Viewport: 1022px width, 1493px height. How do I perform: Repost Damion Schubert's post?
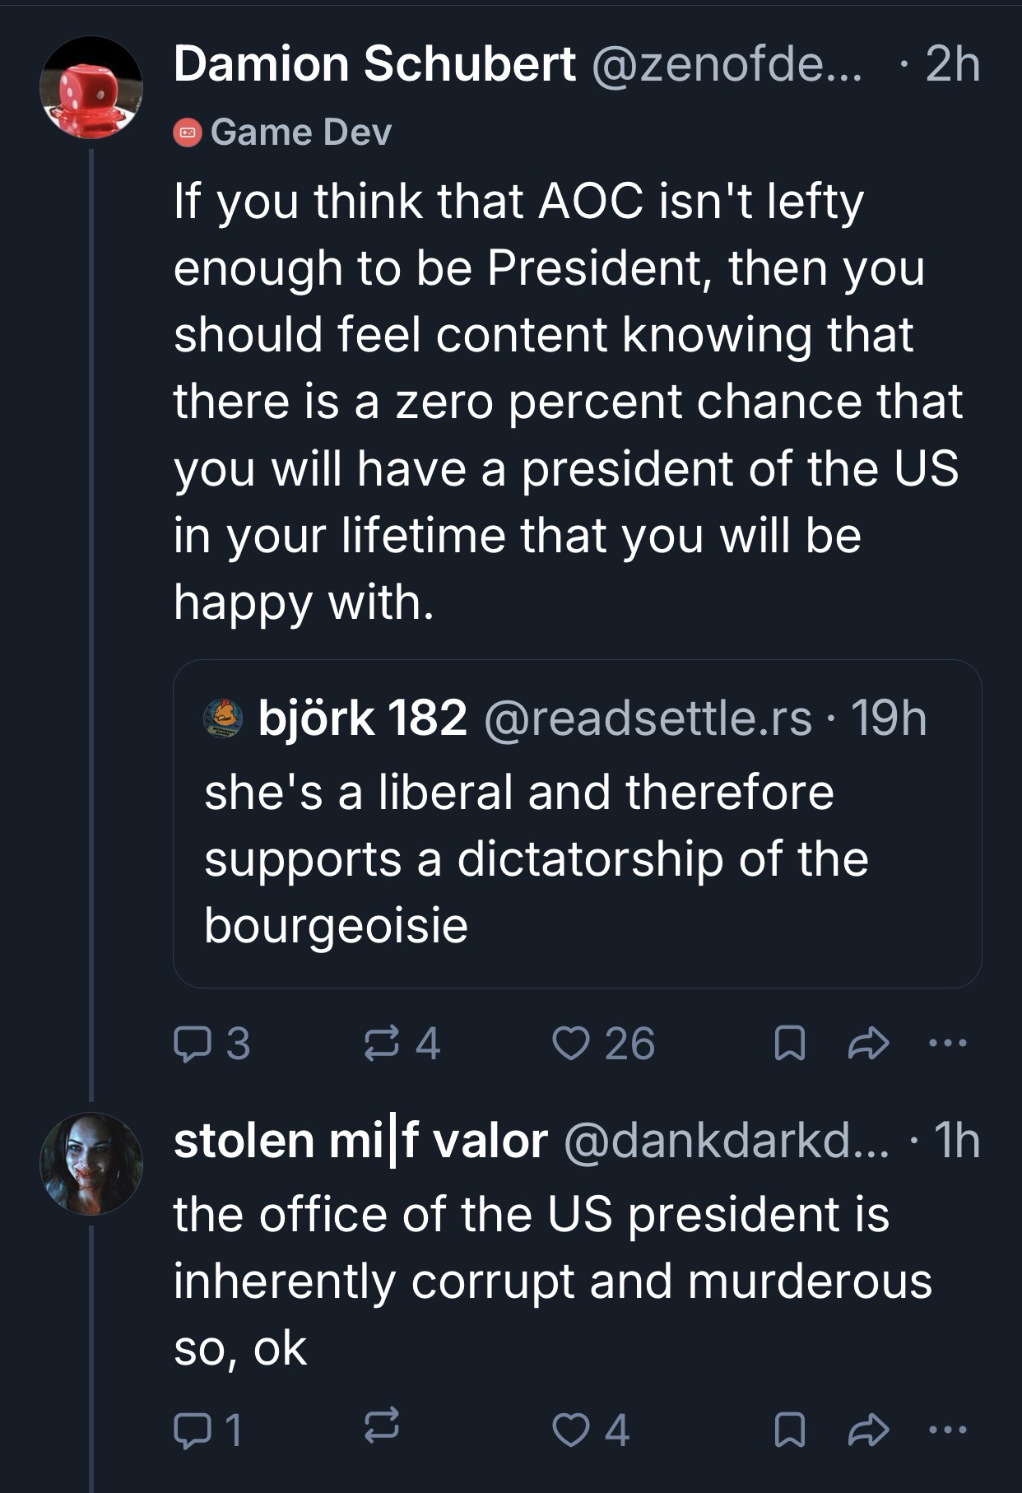coord(382,1044)
